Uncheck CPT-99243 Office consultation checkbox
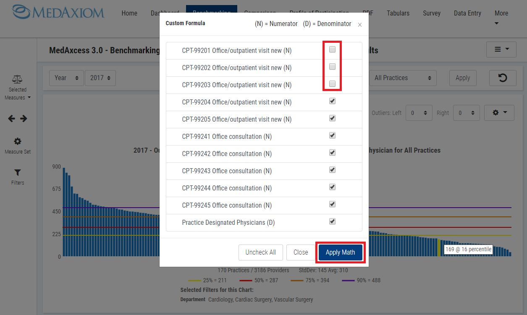This screenshot has height=315, width=527. [332, 170]
